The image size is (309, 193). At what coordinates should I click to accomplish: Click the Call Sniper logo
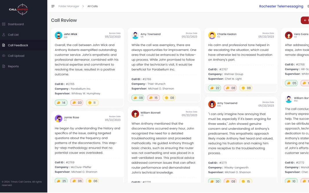(x=19, y=9)
